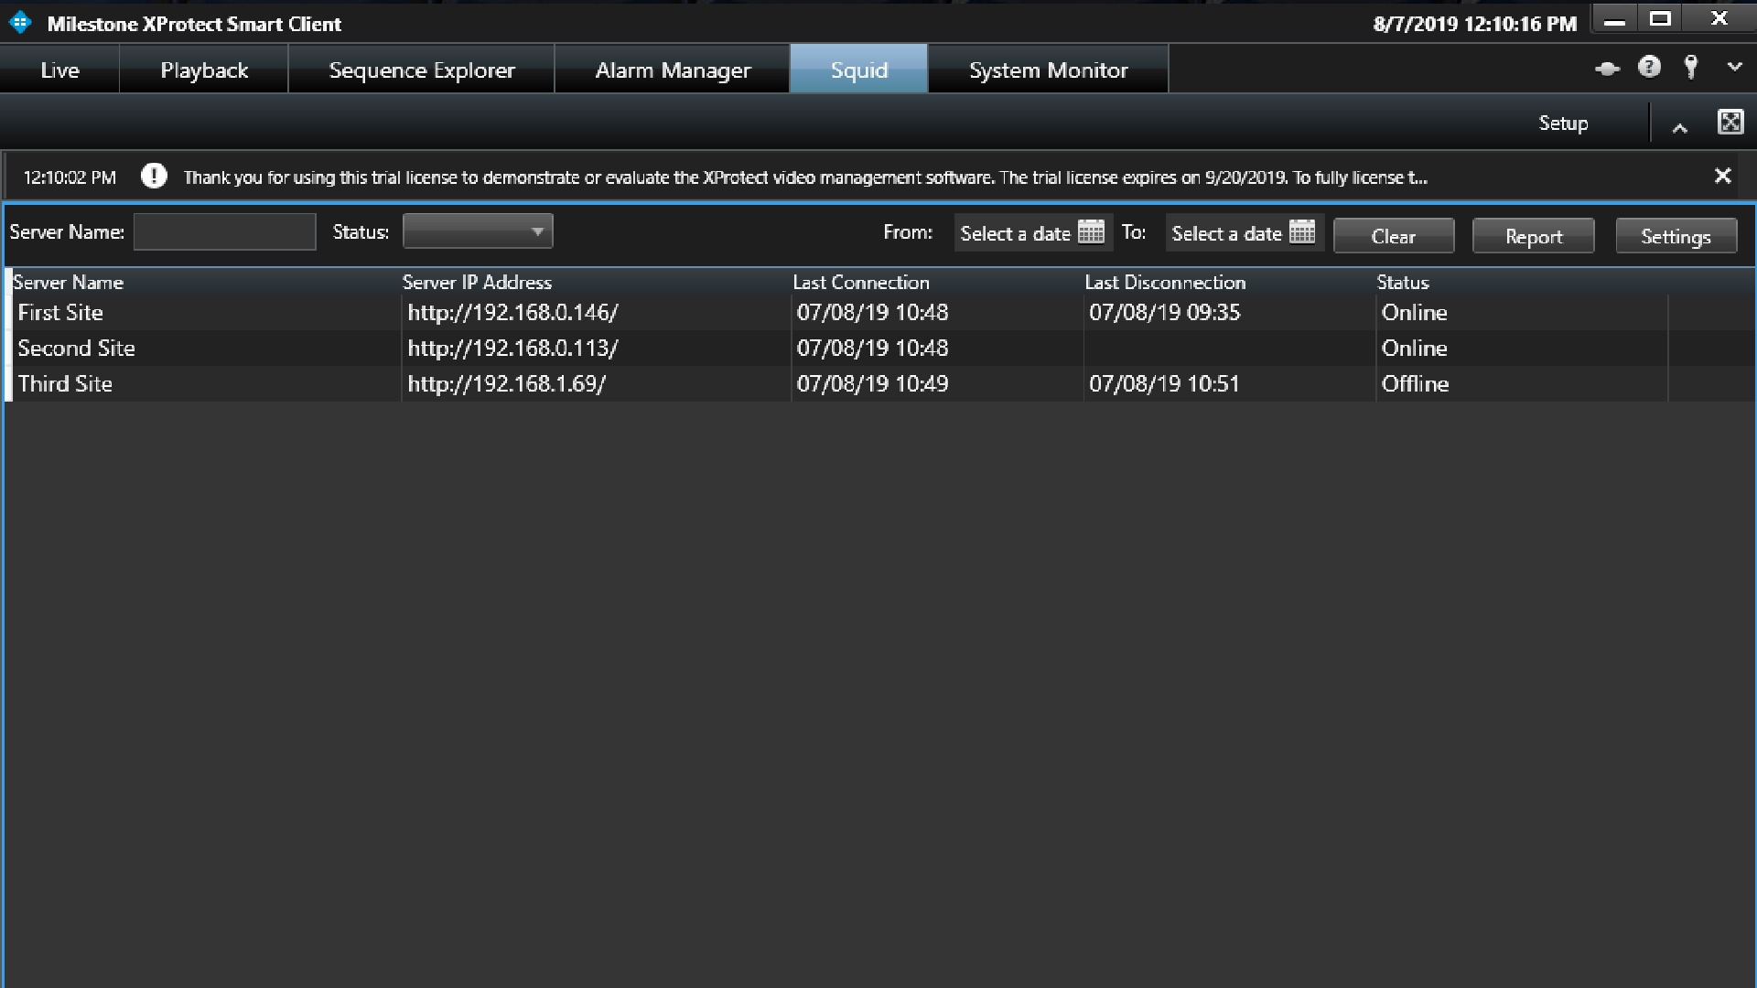Click the title bar clock '8/7/2019 12:10:16 PM'
1757x988 pixels.
[1475, 24]
